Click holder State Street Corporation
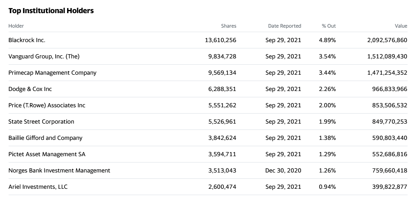Viewport: 418px width, 201px height. pyautogui.click(x=41, y=122)
